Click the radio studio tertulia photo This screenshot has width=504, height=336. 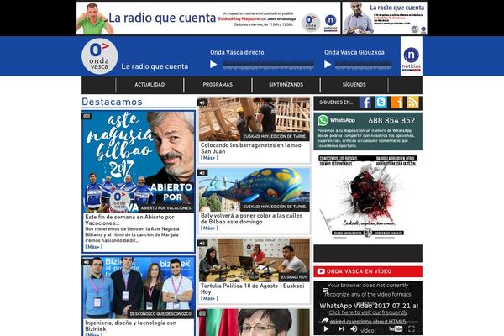pos(255,260)
